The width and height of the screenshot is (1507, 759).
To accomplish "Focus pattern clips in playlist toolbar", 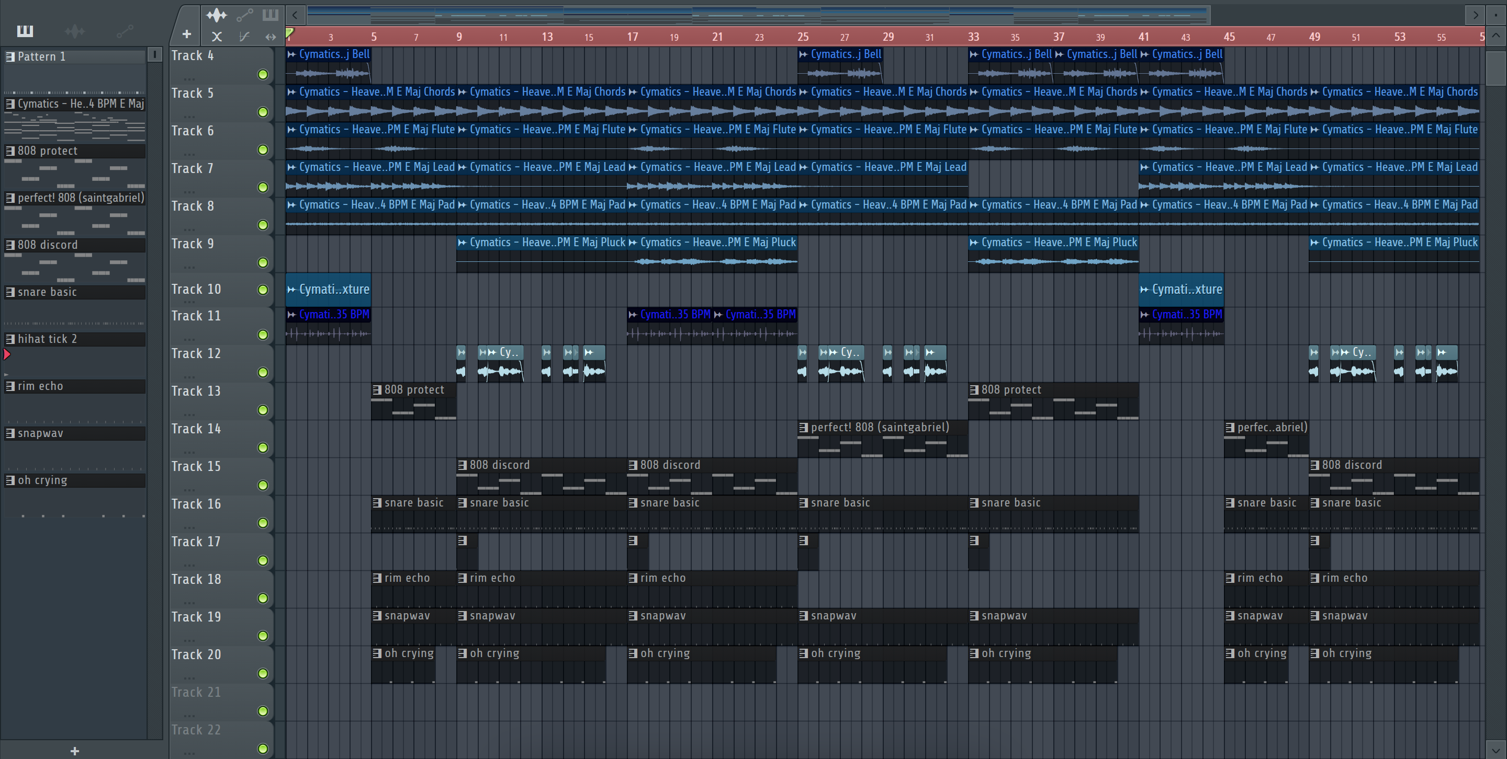I will [x=271, y=15].
